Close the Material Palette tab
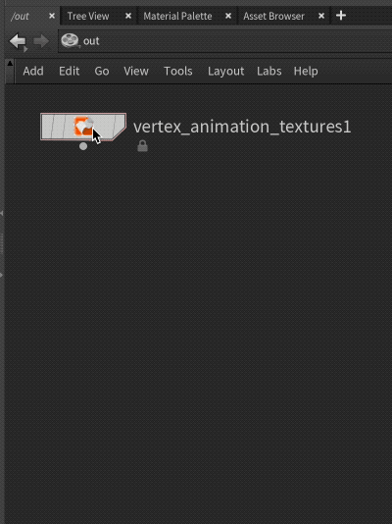 pyautogui.click(x=228, y=16)
